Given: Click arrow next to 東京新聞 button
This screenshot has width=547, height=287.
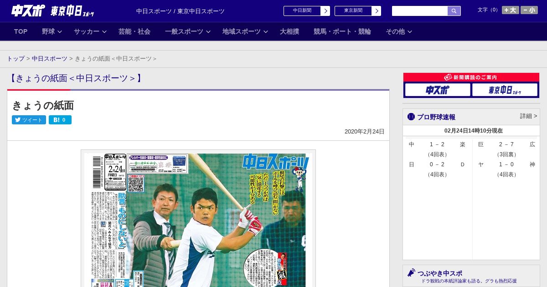Looking at the screenshot, I should coord(377,11).
